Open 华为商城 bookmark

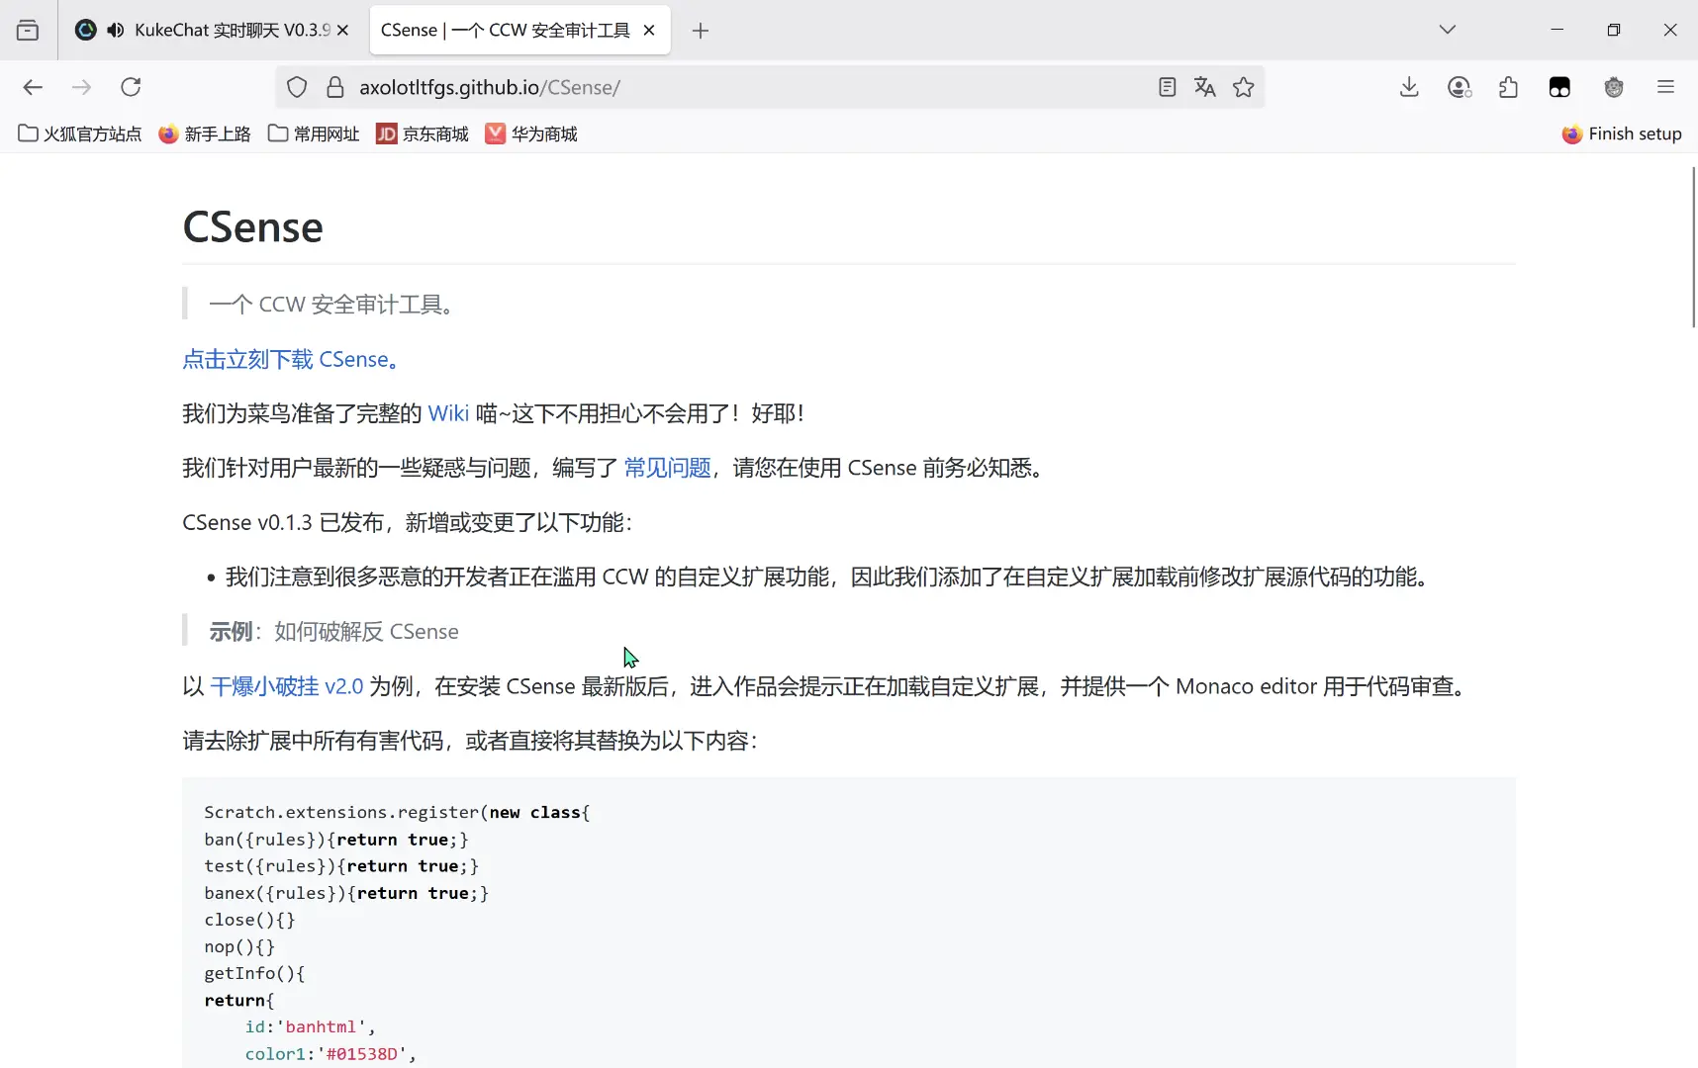coord(531,133)
